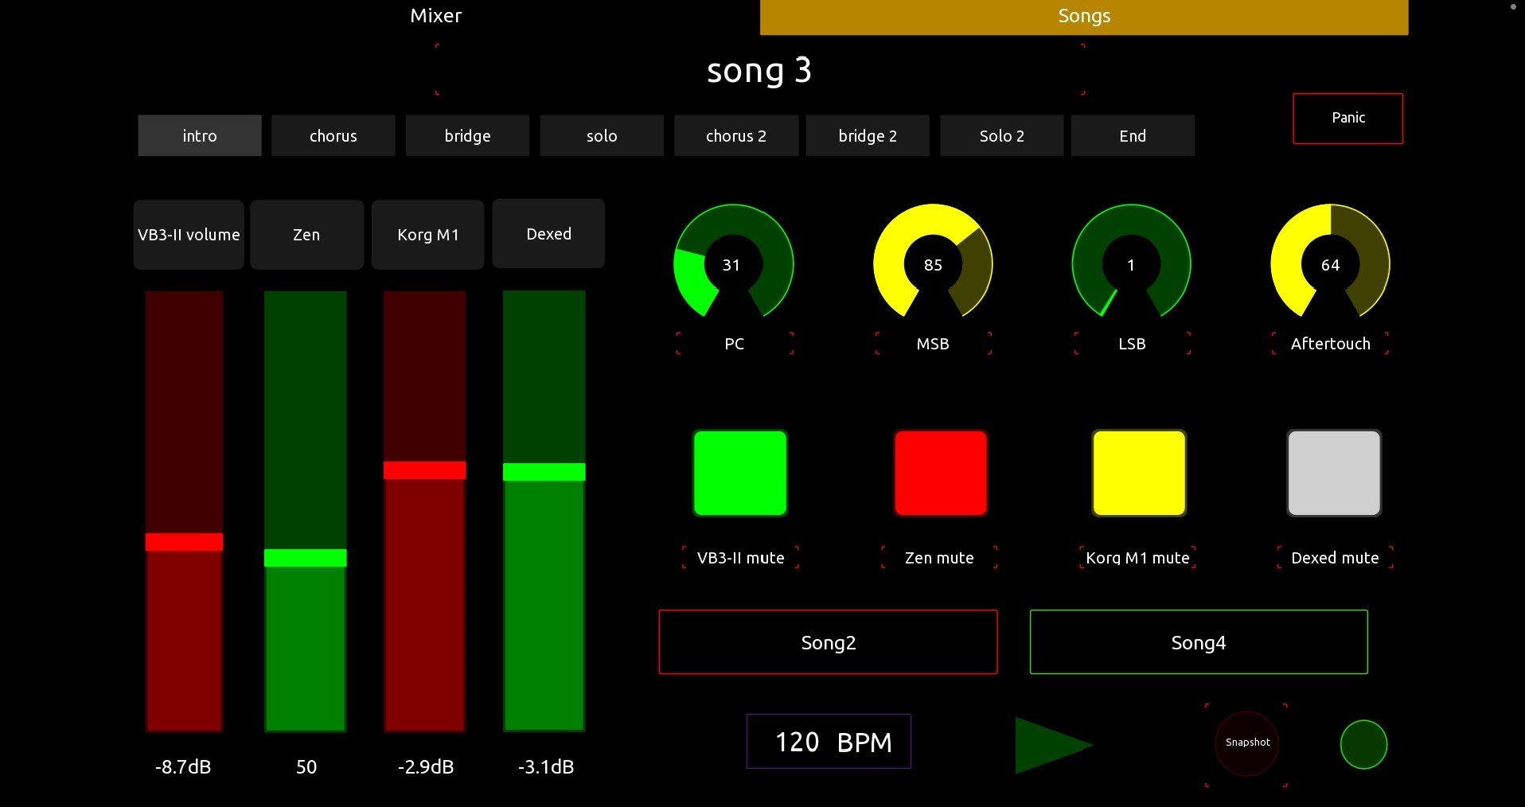Image resolution: width=1525 pixels, height=807 pixels.
Task: Select the bridge section
Action: 467,135
